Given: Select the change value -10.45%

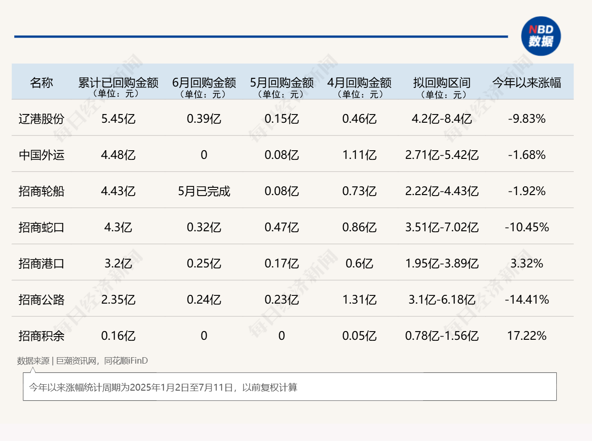Looking at the screenshot, I should click(x=527, y=228).
